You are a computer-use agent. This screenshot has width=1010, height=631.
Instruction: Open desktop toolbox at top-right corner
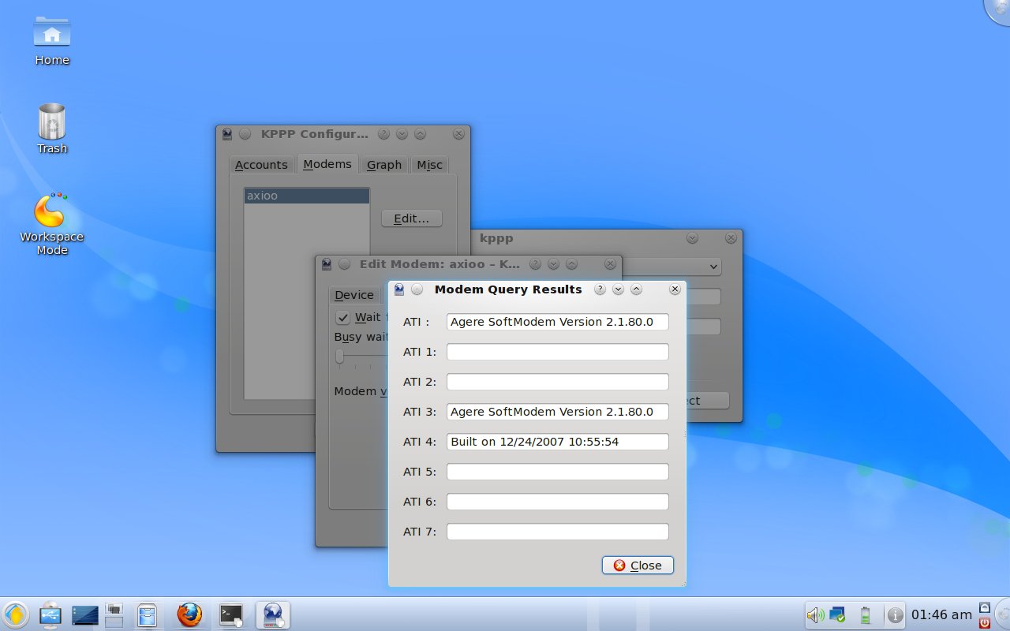[999, 9]
